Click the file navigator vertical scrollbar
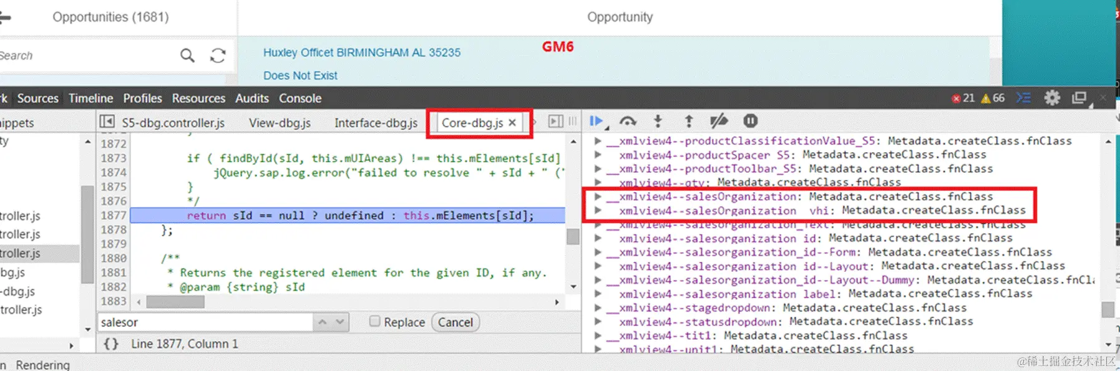This screenshot has height=371, width=1120. (x=87, y=235)
